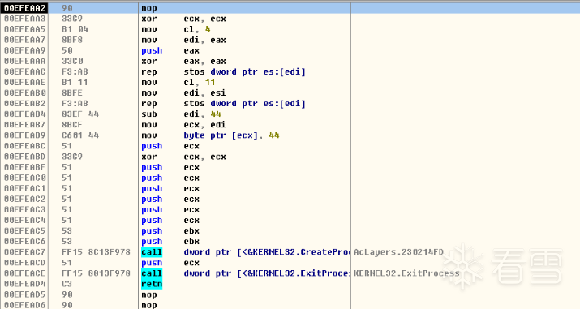Click the KERNEL32.ExitProcess comment text
This screenshot has height=309, width=580.
coord(406,273)
